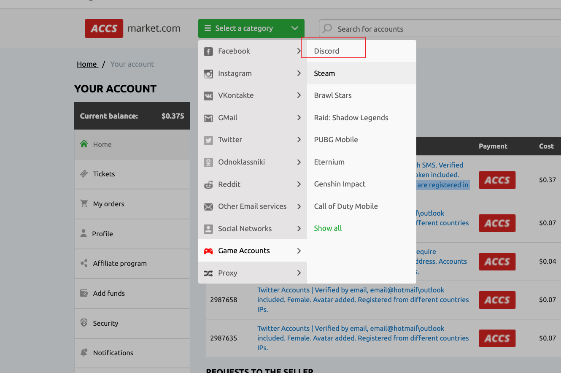Click the Current balance $0.375 box

[132, 116]
